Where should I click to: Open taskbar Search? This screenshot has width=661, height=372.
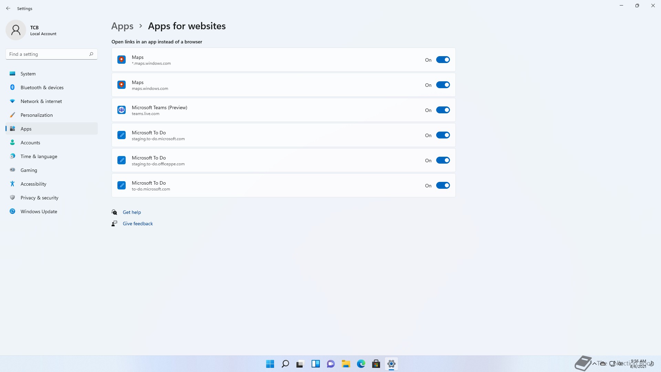[285, 364]
